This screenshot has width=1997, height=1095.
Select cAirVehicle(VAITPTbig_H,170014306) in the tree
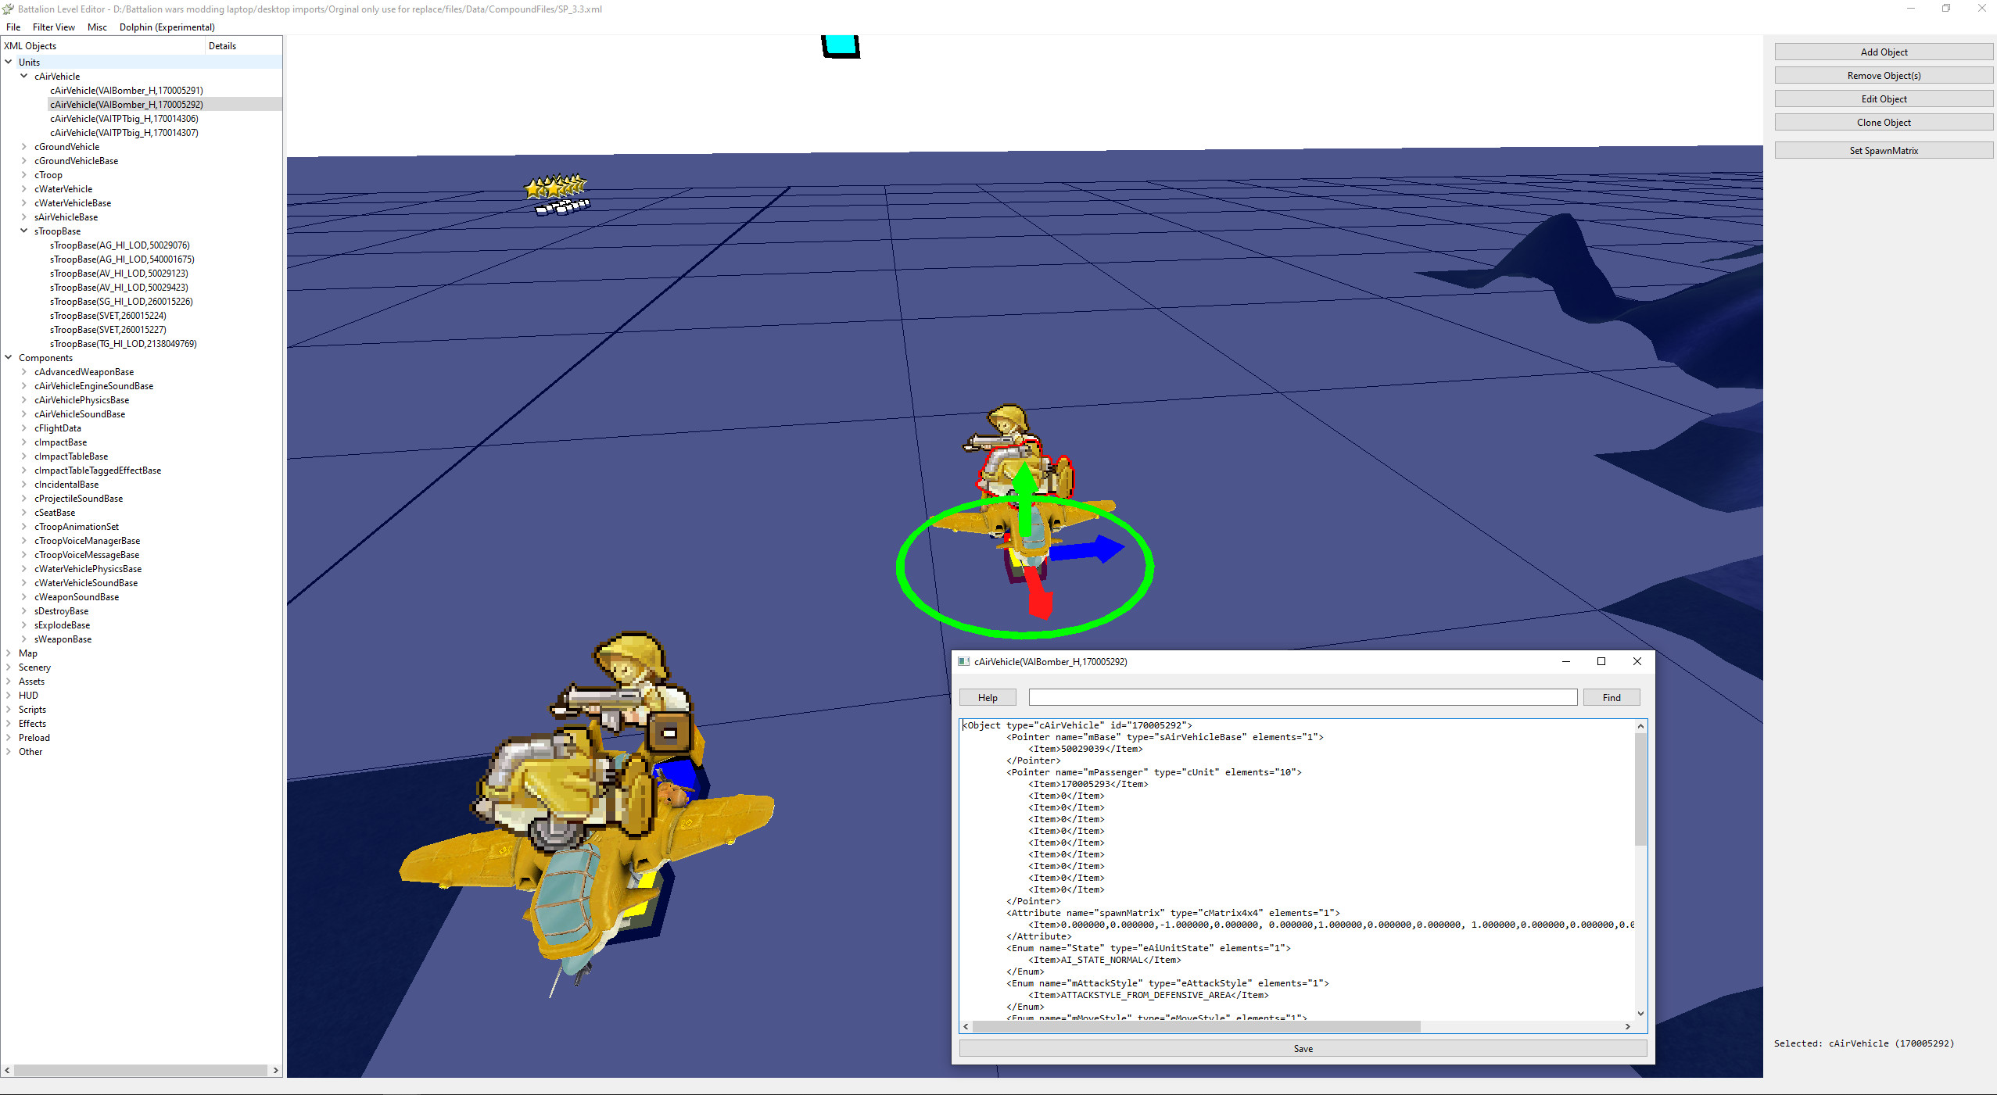[x=124, y=118]
